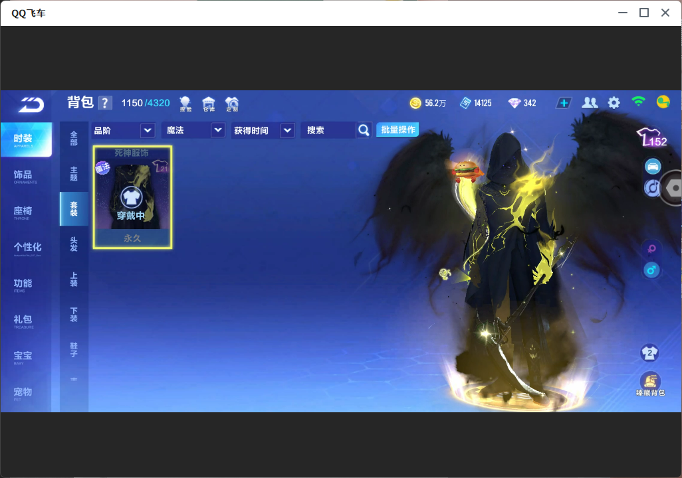Select the 全部 all subcategory
The width and height of the screenshot is (682, 478).
tap(74, 139)
